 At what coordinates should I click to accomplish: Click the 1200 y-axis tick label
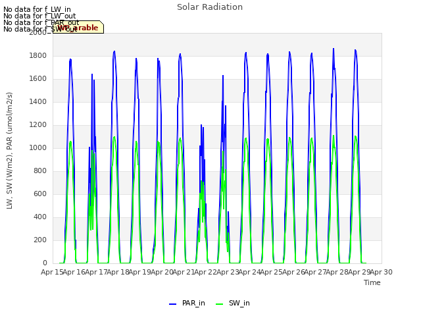point(38,125)
